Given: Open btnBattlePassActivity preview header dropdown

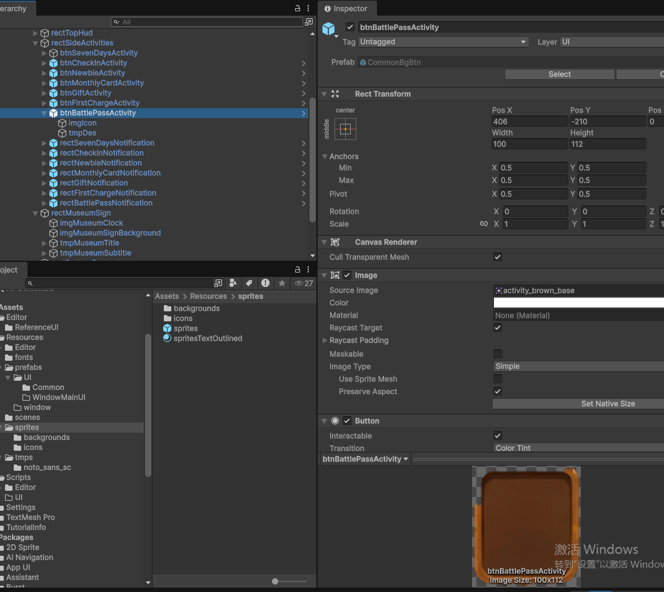Looking at the screenshot, I should tap(365, 459).
